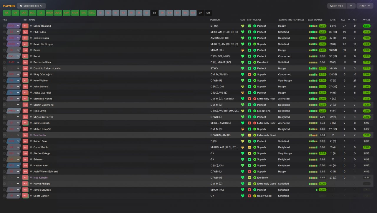Click Erling Haaland's last 5 games form bars
377x213 pixels.
(x=313, y=26)
